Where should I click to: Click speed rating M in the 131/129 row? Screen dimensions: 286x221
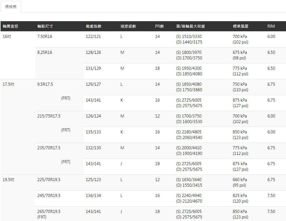(x=122, y=68)
